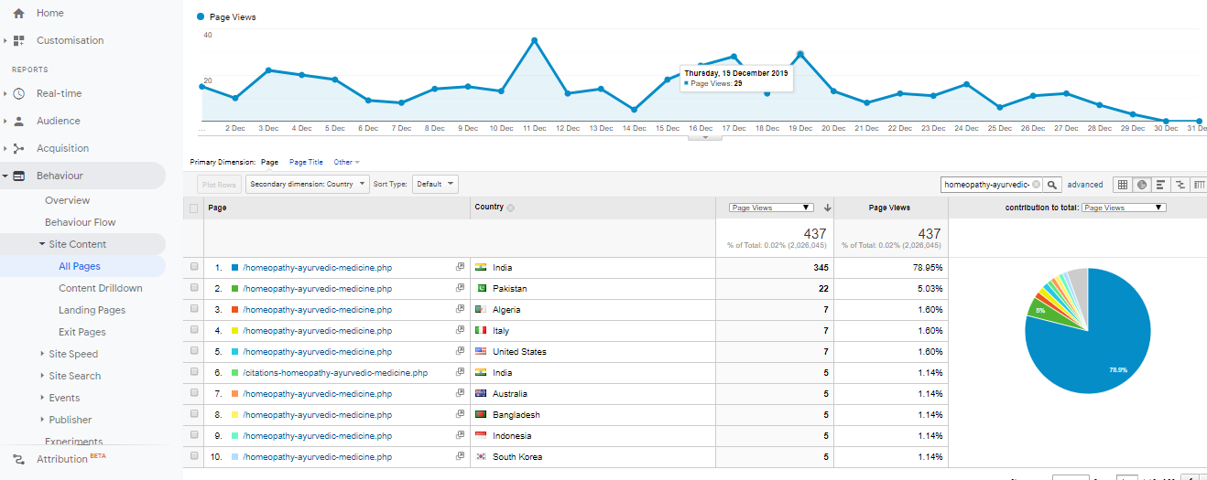Click the sort descending arrow on Page Views
Viewport: 1207px width, 480px height.
coord(827,208)
